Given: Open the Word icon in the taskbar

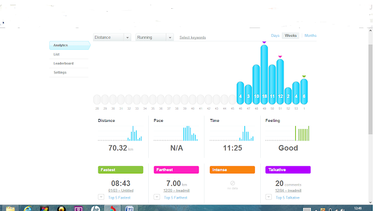Looking at the screenshot, I should point(130,209).
